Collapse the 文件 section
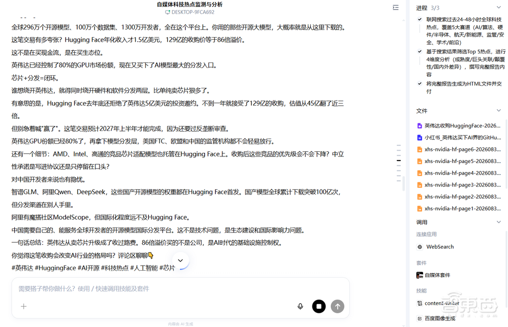Screen dimensions: 508x327 pyautogui.click(x=499, y=111)
